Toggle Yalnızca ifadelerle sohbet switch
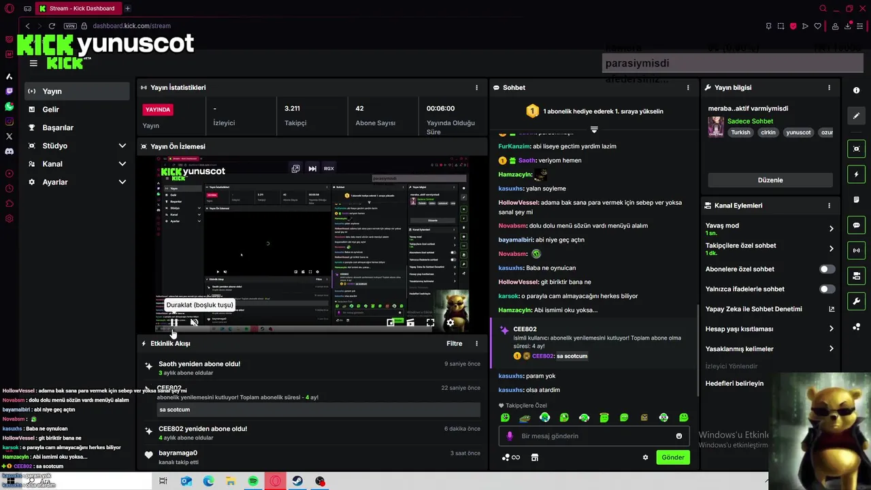The image size is (871, 490). coord(827,289)
